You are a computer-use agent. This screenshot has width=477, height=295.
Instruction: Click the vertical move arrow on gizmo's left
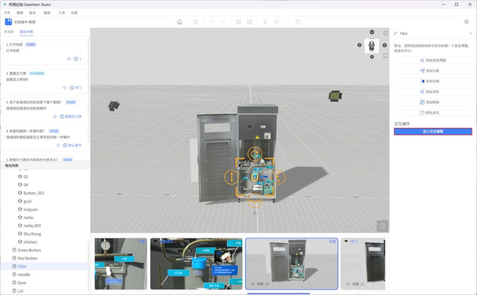[231, 177]
